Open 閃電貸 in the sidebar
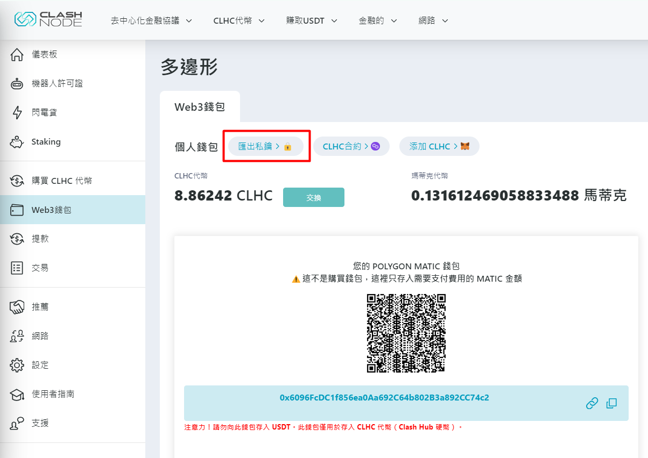 point(73,112)
